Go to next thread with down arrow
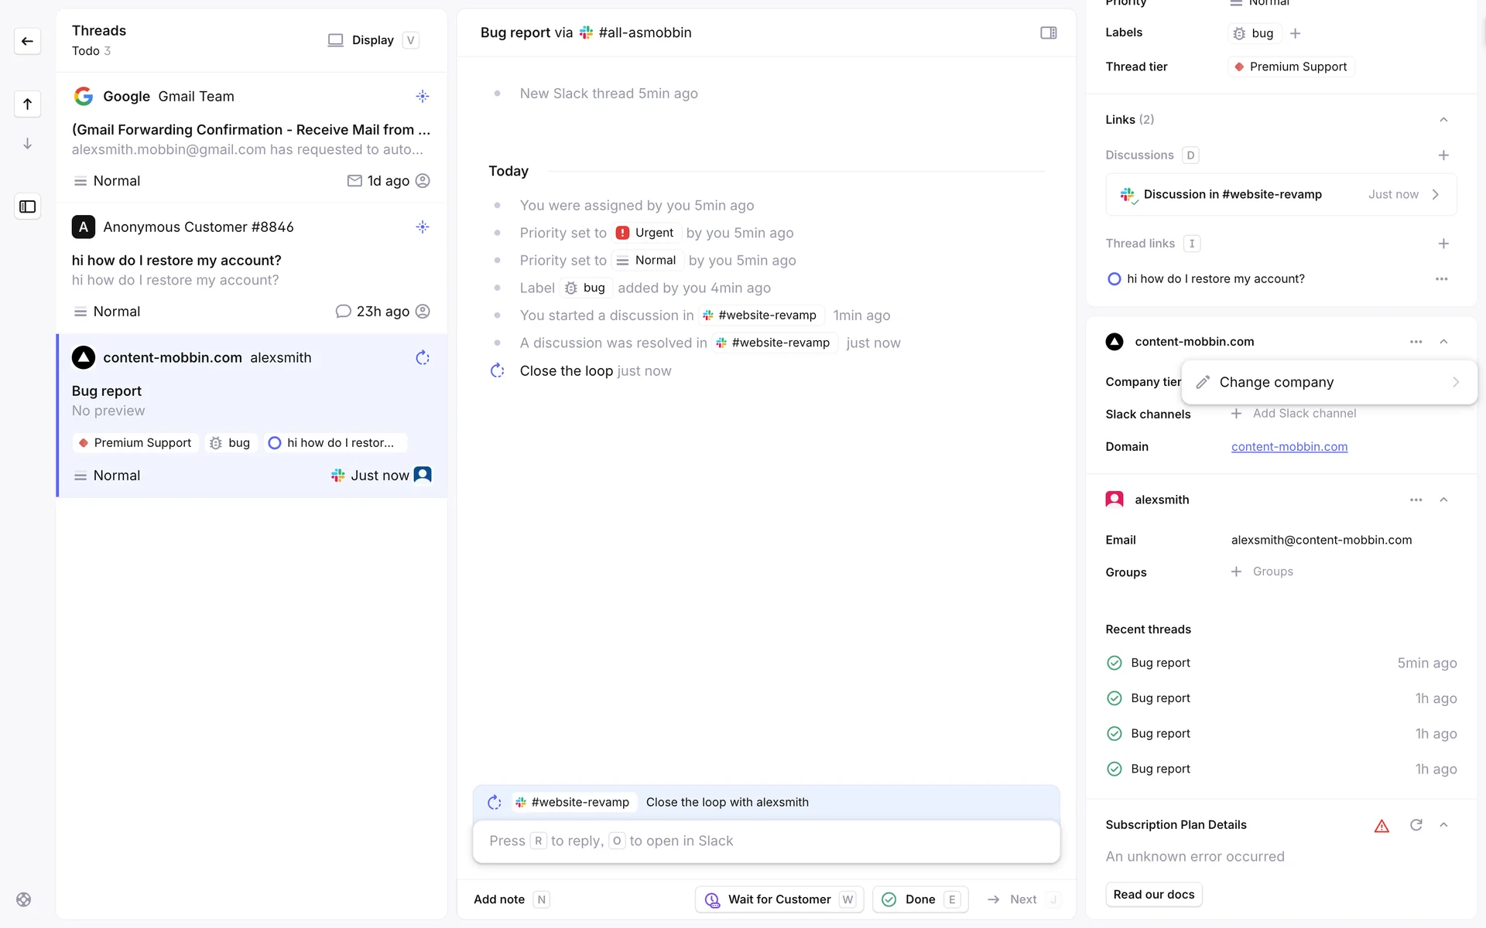 (x=27, y=144)
